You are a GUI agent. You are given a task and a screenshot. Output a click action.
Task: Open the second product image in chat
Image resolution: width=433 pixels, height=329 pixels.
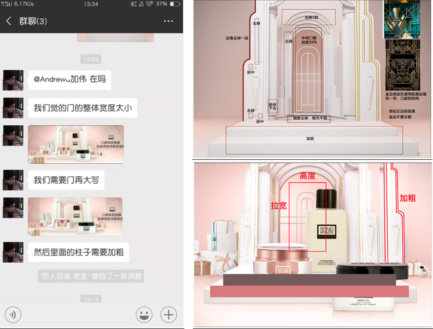[x=75, y=216]
